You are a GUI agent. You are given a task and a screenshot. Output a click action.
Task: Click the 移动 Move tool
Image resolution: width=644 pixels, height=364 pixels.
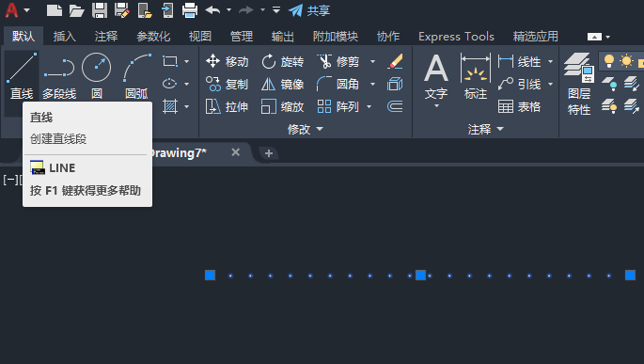coord(228,62)
